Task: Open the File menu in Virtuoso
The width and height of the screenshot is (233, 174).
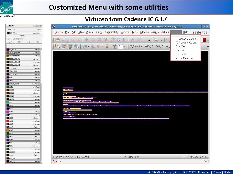Action: [67, 32]
